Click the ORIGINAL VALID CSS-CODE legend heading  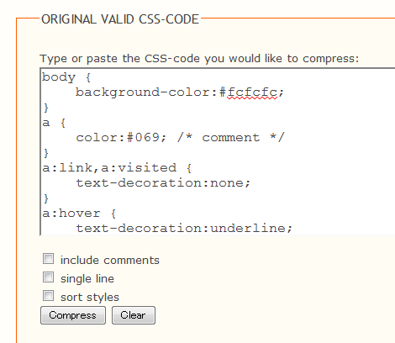coord(120,19)
